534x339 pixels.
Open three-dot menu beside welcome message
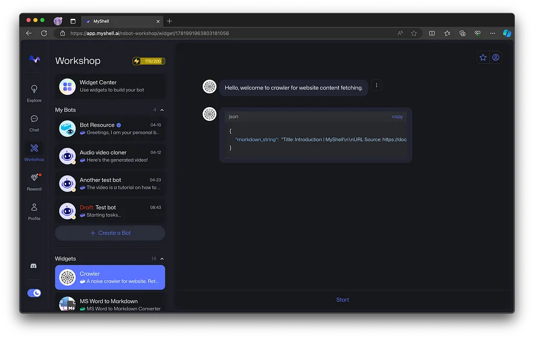[x=377, y=85]
